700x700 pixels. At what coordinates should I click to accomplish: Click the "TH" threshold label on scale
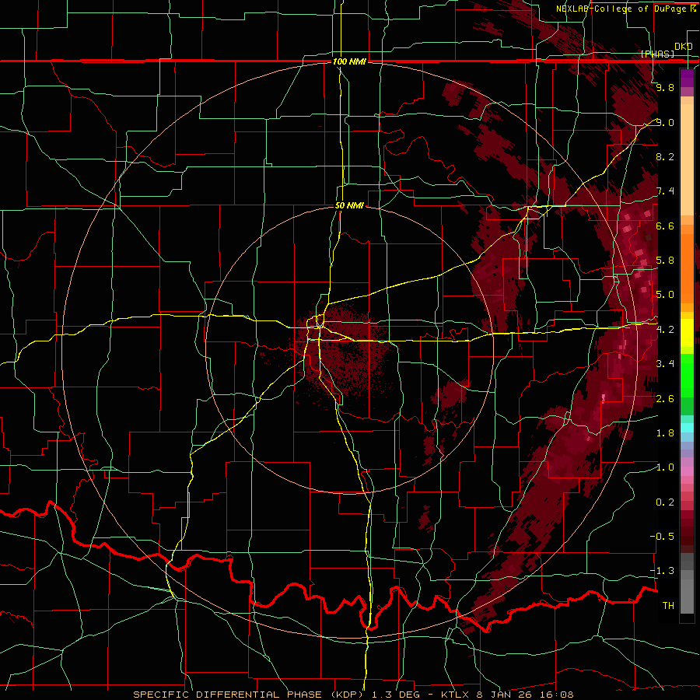[668, 606]
